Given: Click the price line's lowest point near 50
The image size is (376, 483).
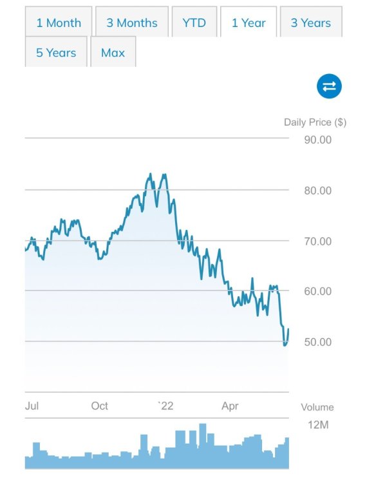Looking at the screenshot, I should pos(285,345).
